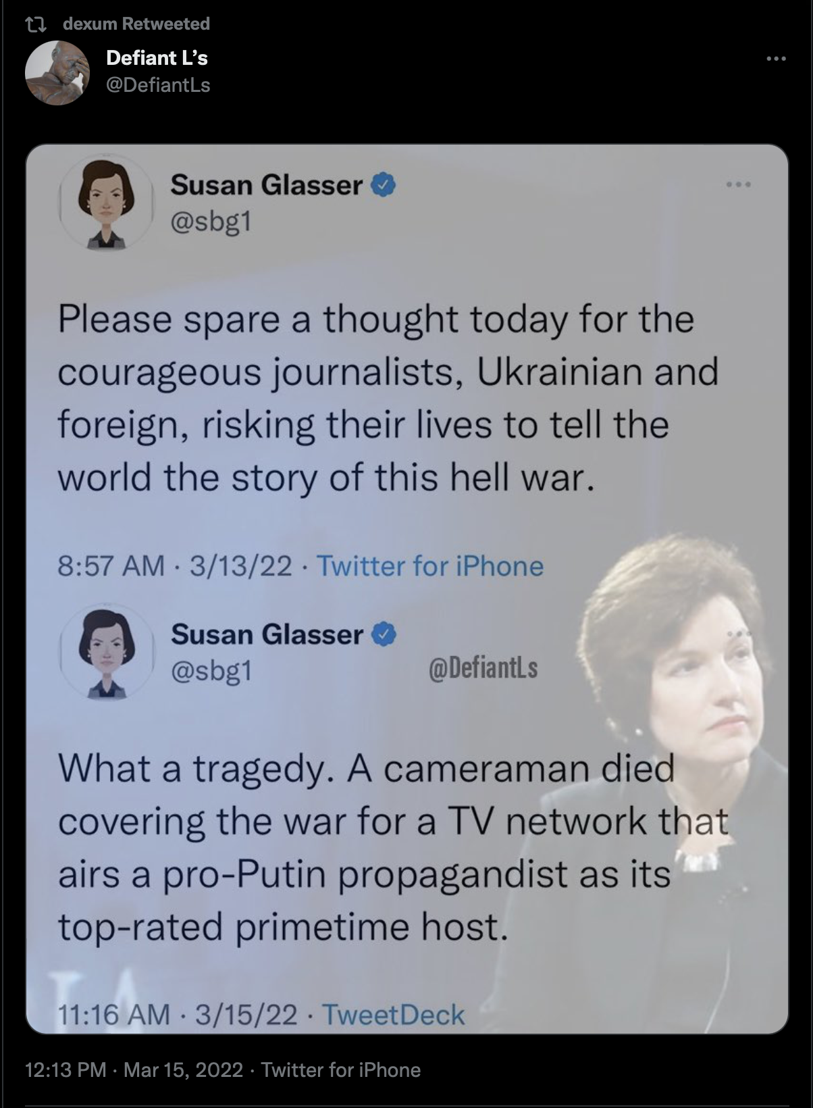Click the verified badge on second Susan Glasser
The image size is (813, 1108).
click(384, 634)
